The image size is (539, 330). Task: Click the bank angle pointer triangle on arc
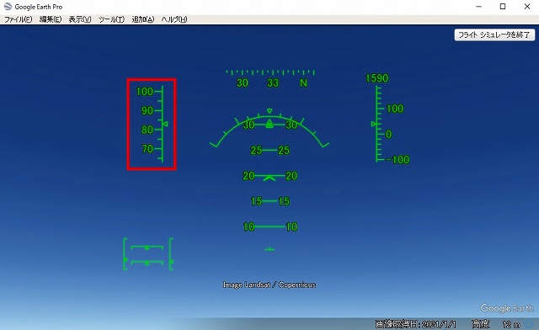[269, 111]
